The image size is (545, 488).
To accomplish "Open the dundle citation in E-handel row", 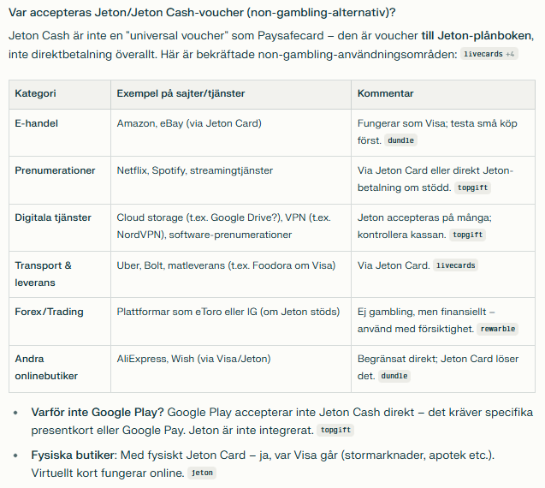I will point(400,140).
